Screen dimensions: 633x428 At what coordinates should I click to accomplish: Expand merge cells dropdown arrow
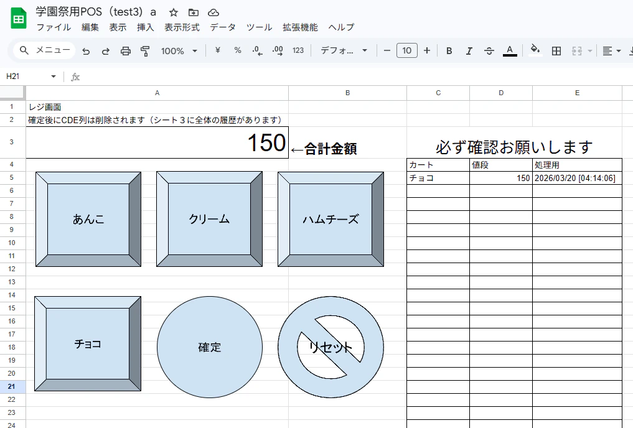tap(590, 51)
